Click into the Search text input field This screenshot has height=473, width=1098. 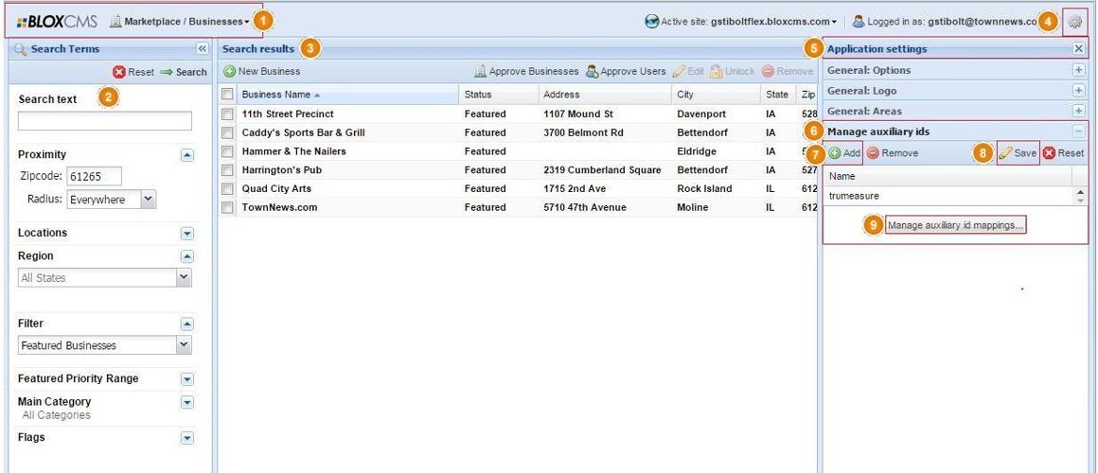click(105, 120)
